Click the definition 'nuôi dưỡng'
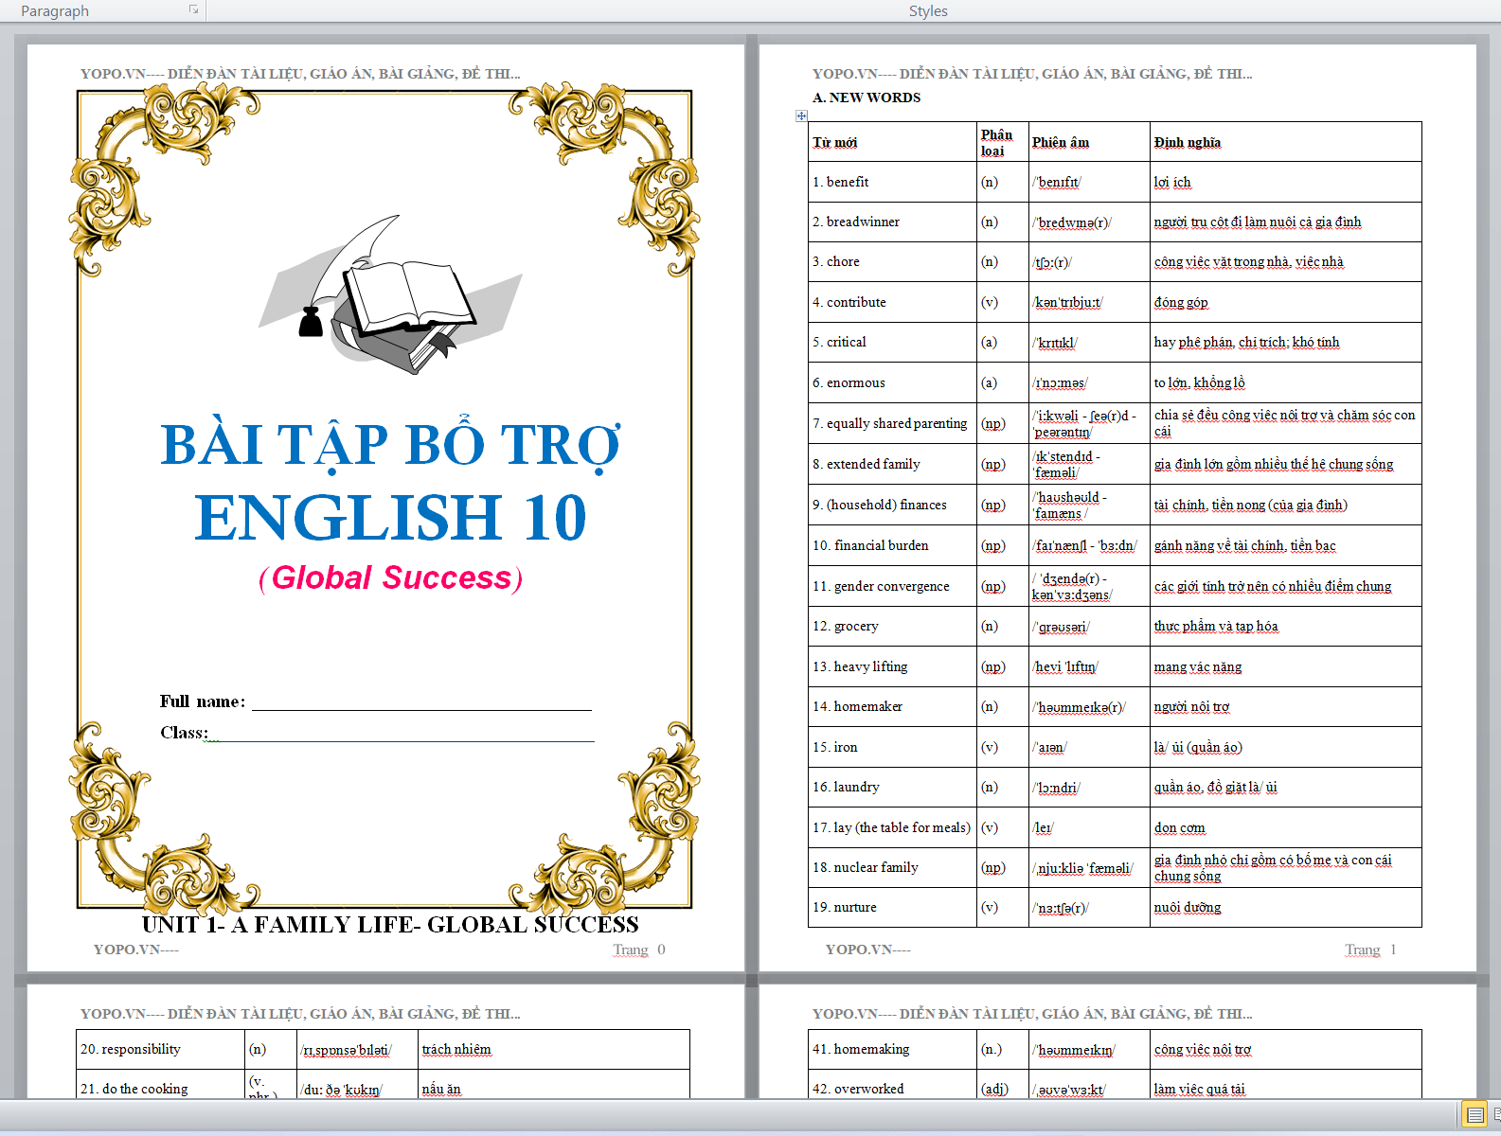 (1188, 907)
